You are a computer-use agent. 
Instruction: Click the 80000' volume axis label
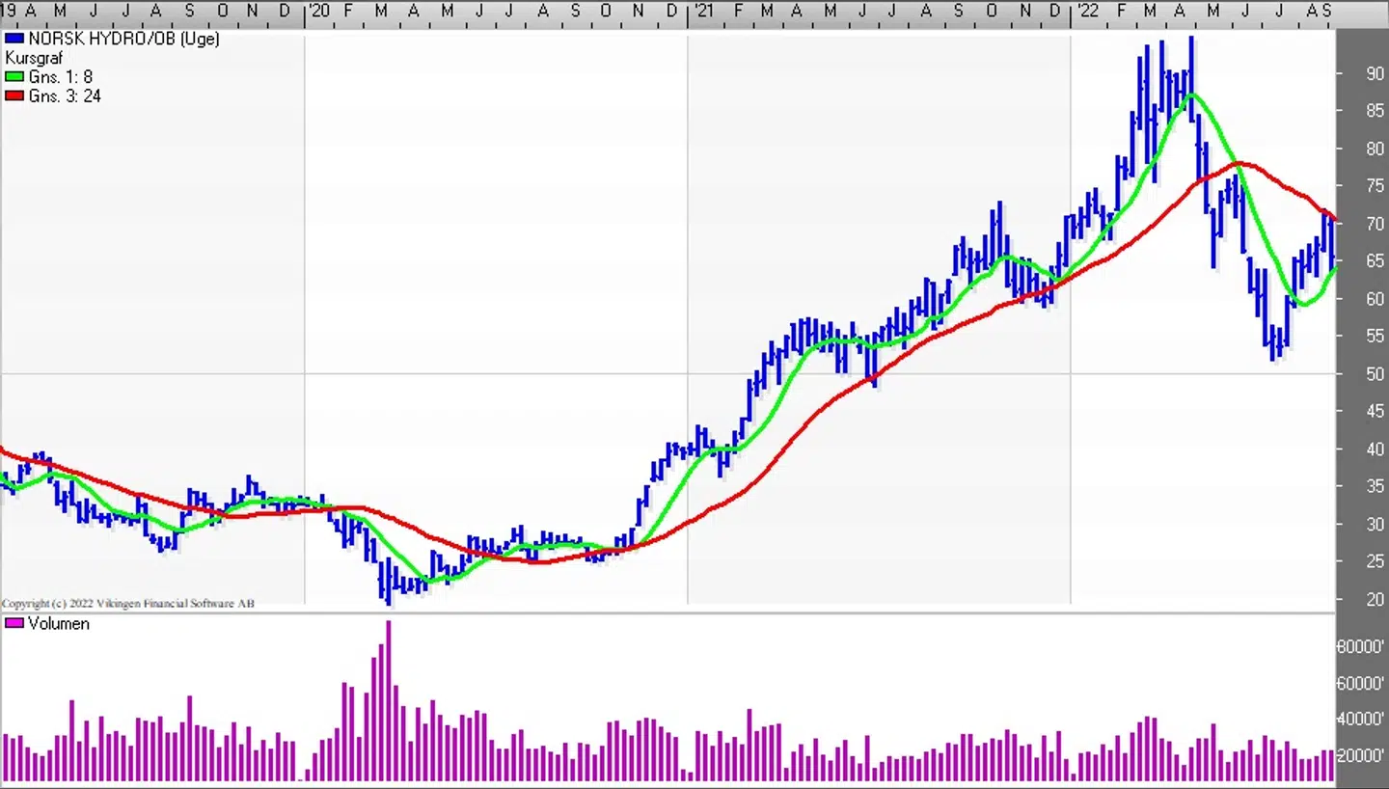tap(1360, 647)
